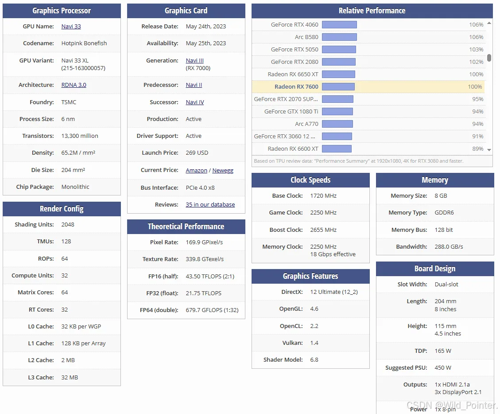This screenshot has width=500, height=414.
Task: Click the "GDDR6" memory type value
Action: [444, 213]
